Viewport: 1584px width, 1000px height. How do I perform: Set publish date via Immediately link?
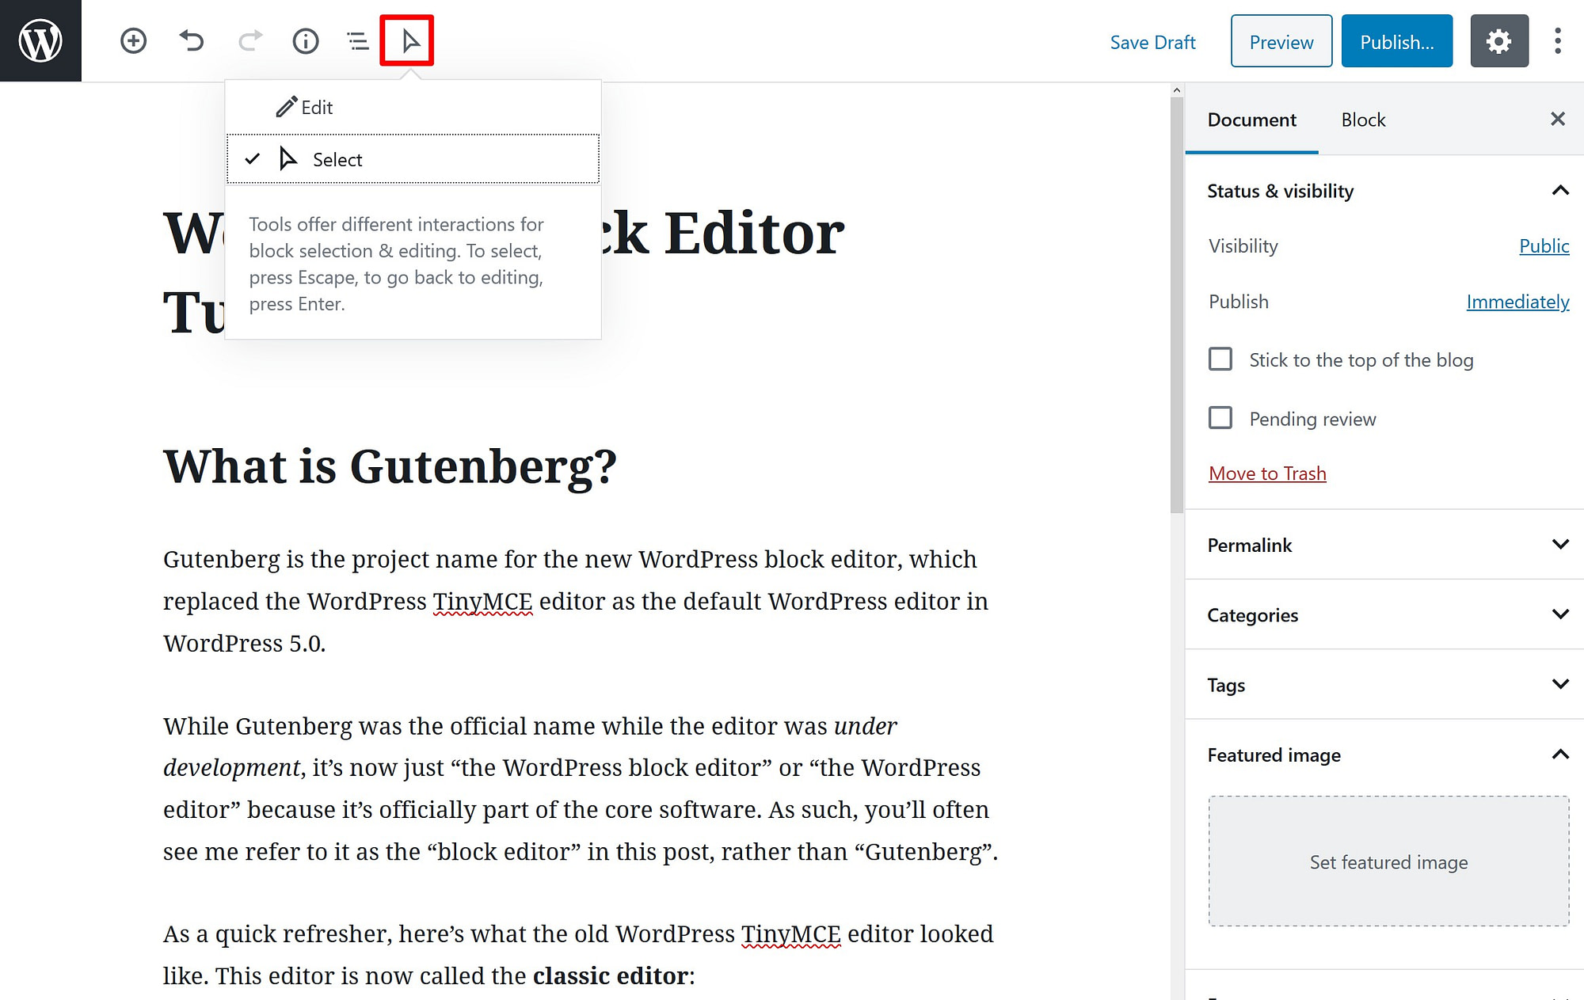pos(1517,302)
